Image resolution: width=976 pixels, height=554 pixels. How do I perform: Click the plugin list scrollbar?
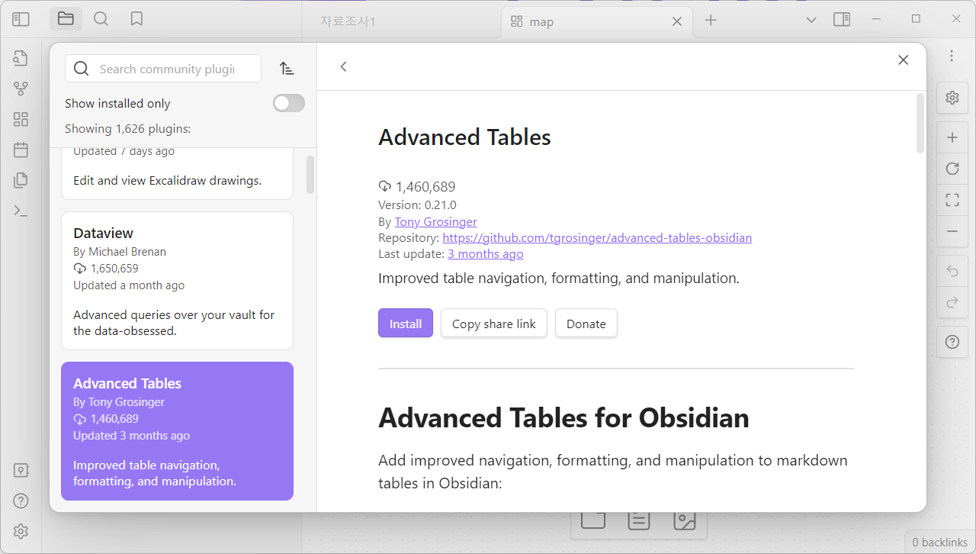[x=310, y=176]
